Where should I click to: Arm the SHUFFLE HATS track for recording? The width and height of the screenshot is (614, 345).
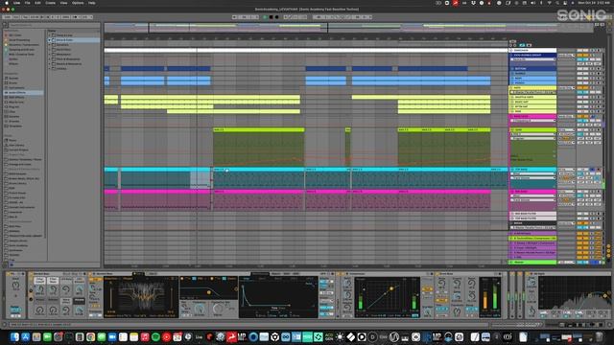pyautogui.click(x=598, y=97)
